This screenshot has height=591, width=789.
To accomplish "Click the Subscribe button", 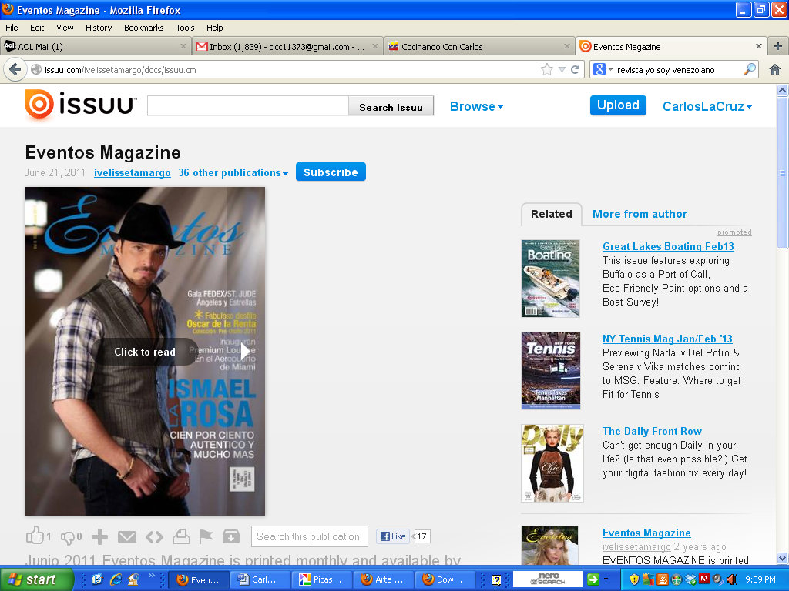I will coord(331,172).
